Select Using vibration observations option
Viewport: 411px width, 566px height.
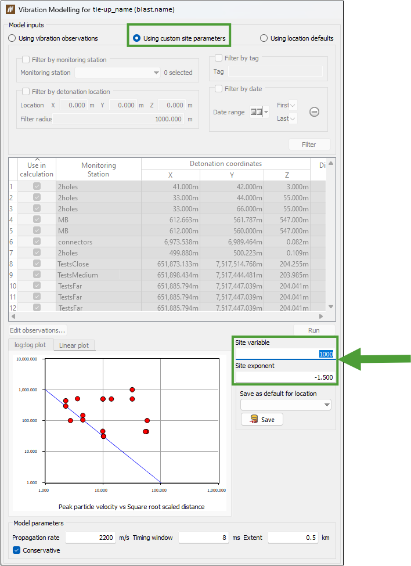tap(53, 38)
